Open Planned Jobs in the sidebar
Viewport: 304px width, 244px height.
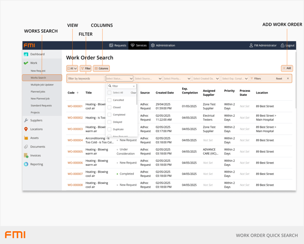(x=38, y=92)
